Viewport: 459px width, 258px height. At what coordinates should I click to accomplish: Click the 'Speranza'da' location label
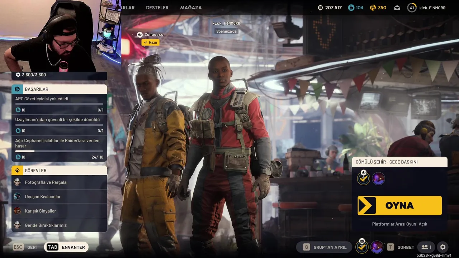(x=227, y=31)
